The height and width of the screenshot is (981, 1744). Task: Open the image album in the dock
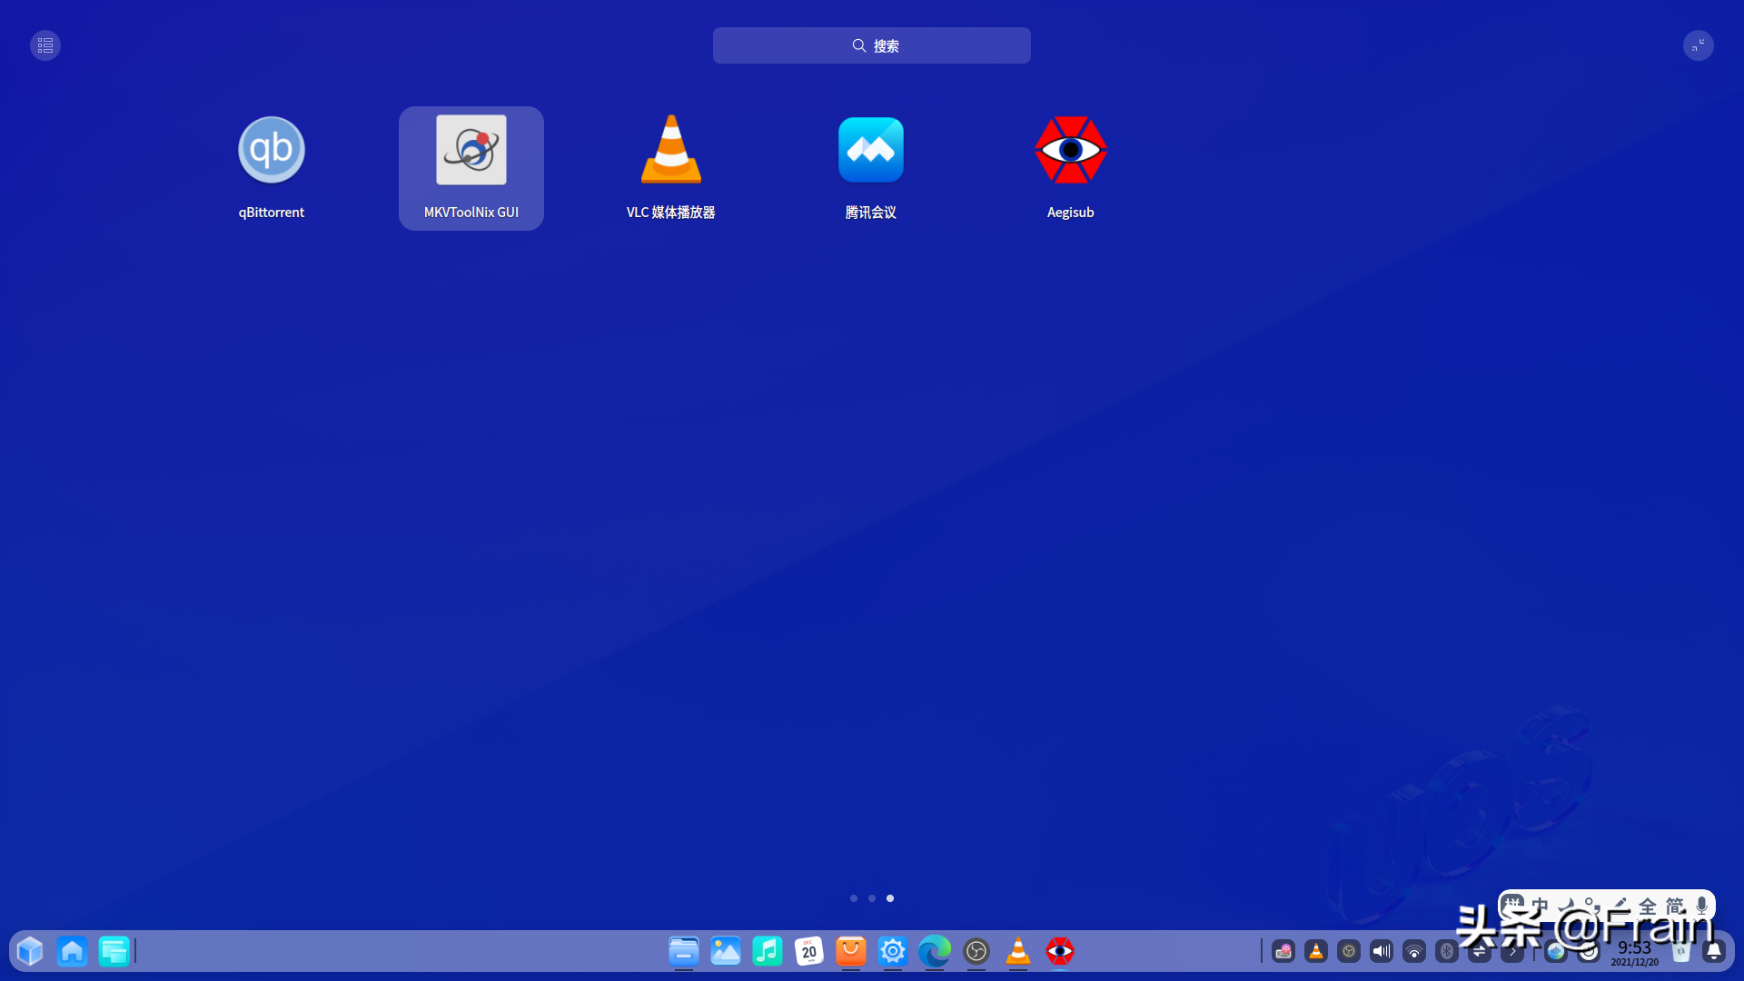(x=725, y=951)
